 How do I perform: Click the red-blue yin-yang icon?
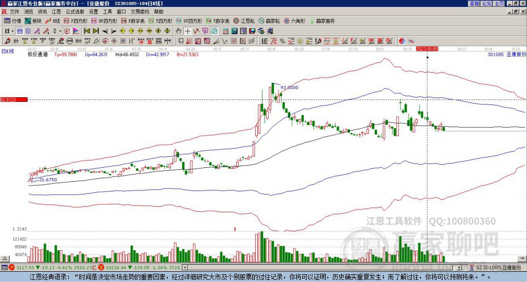(x=402, y=41)
